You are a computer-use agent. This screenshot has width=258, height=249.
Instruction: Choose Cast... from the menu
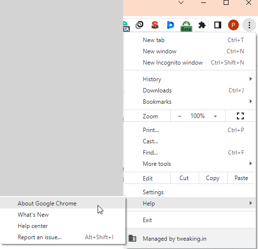[x=189, y=141]
